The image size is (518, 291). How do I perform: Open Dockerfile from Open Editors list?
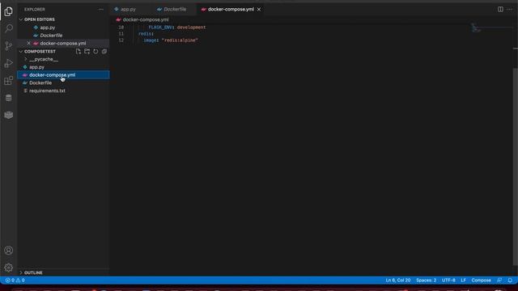point(51,36)
